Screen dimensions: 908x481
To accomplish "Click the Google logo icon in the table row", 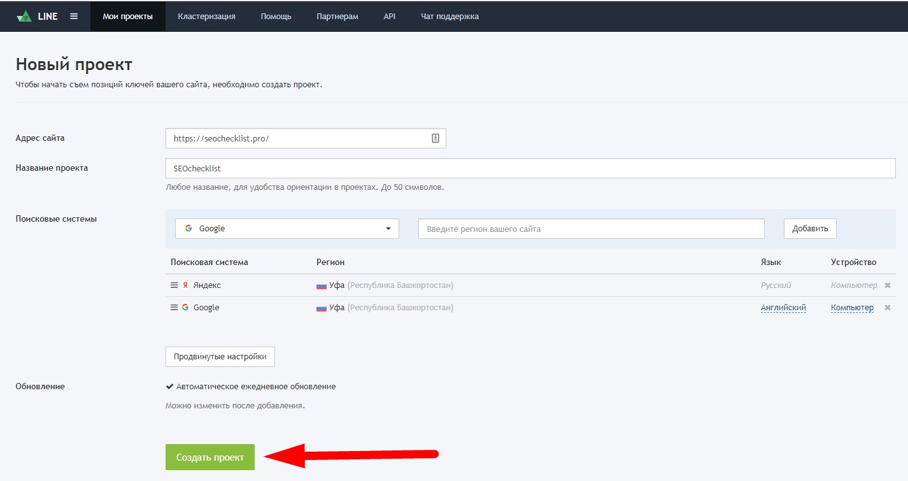I will point(185,307).
